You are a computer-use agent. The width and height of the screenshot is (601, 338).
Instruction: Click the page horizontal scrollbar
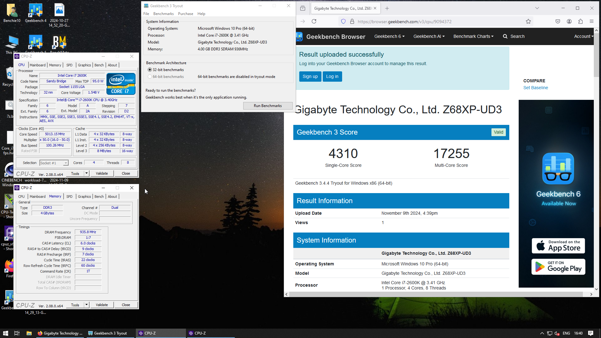(x=436, y=294)
